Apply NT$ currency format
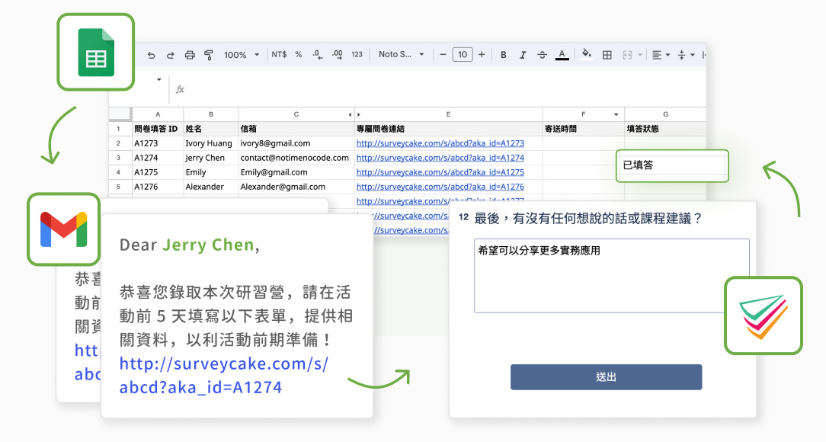 (x=279, y=54)
